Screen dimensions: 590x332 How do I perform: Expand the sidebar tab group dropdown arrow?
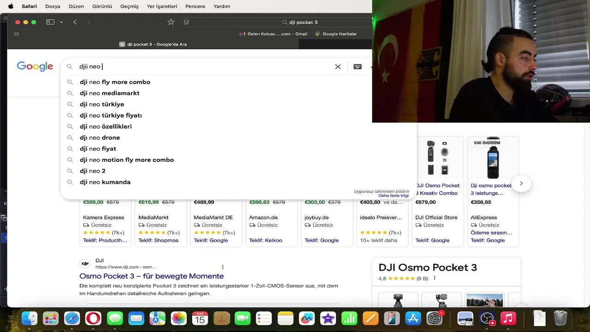pyautogui.click(x=61, y=22)
